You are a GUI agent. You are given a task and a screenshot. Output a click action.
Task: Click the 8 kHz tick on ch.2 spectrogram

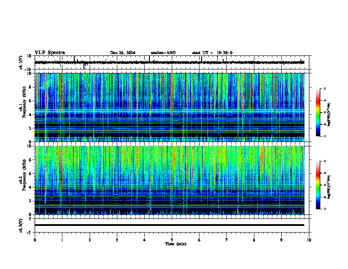[x=30, y=160]
